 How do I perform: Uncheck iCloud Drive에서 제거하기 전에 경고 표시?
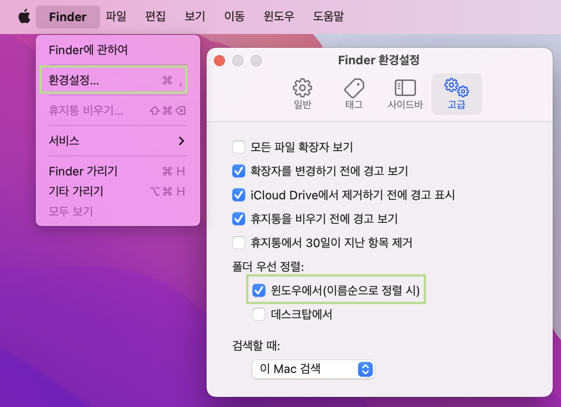[239, 195]
